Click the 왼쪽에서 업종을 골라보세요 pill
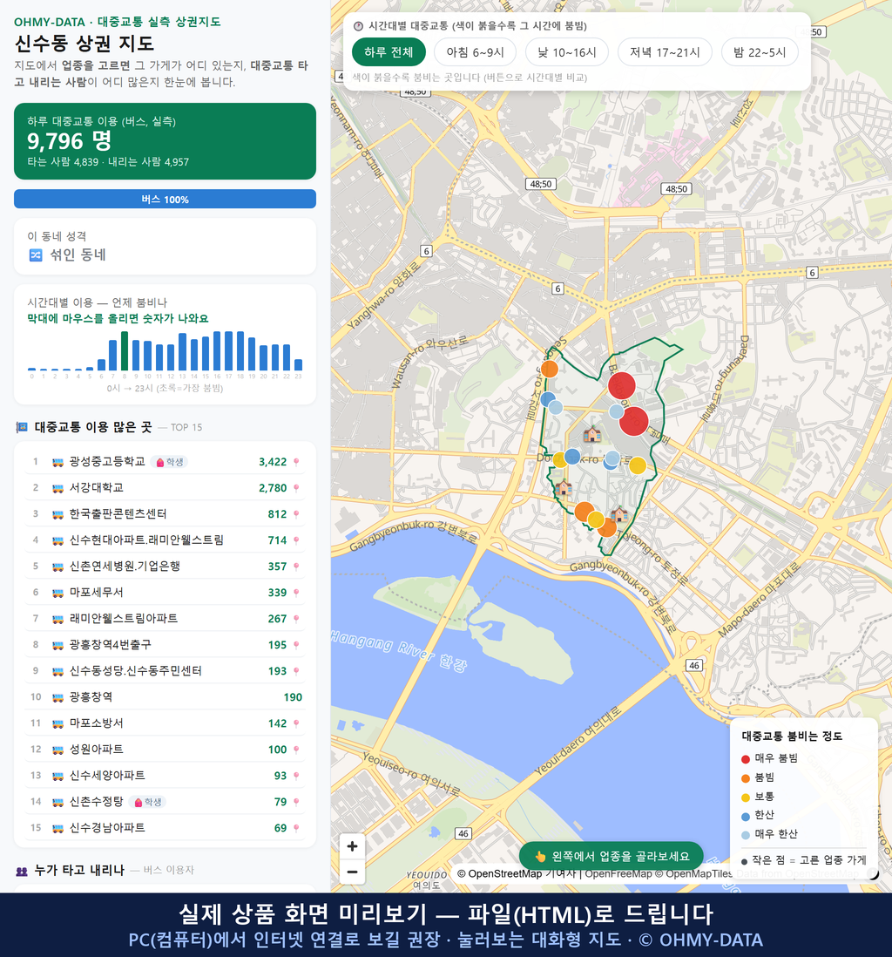The width and height of the screenshot is (892, 957). 612,856
